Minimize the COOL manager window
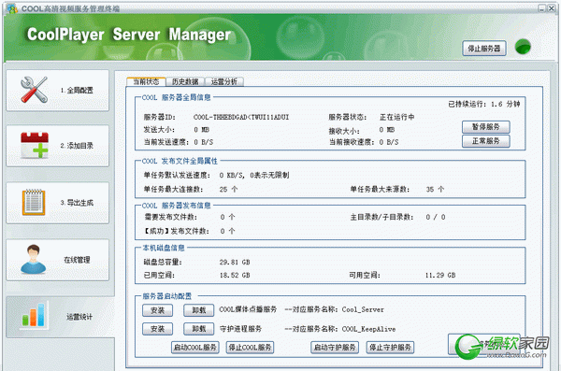561x371 pixels. pos(541,8)
